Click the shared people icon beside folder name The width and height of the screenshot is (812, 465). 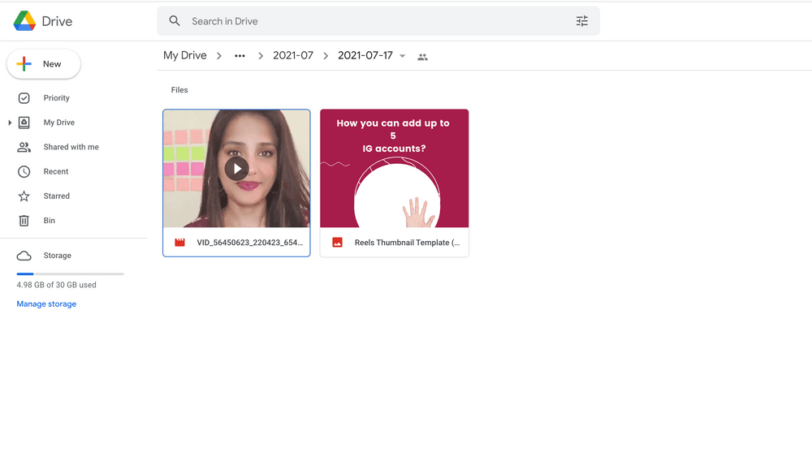pos(422,57)
